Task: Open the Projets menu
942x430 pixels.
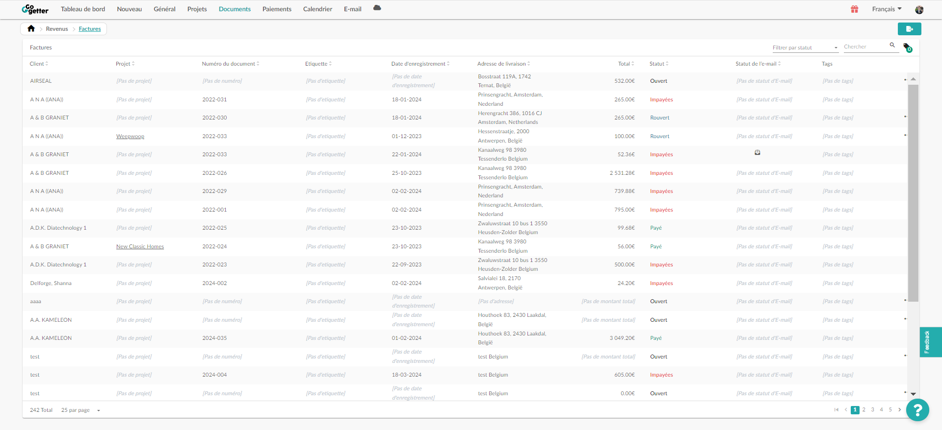Action: [197, 9]
